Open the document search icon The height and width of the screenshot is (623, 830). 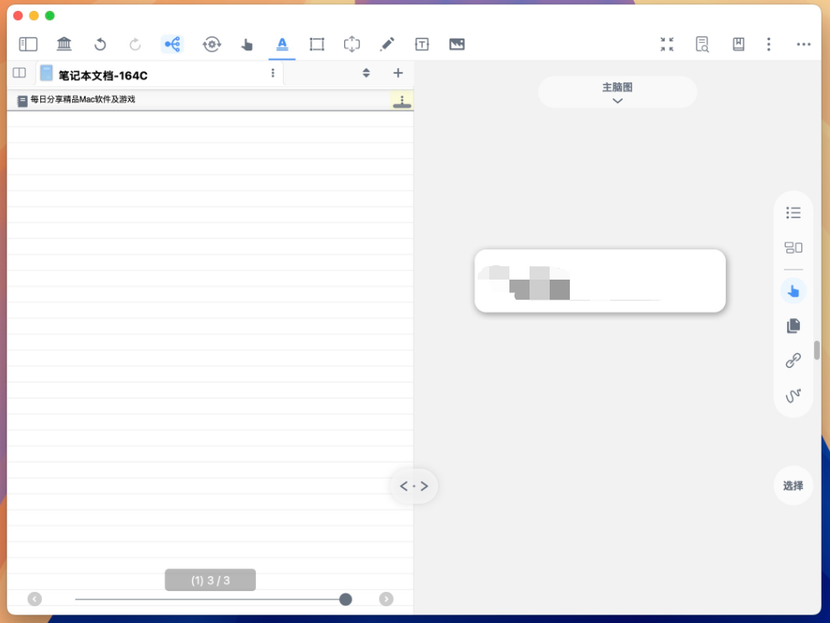tap(702, 44)
